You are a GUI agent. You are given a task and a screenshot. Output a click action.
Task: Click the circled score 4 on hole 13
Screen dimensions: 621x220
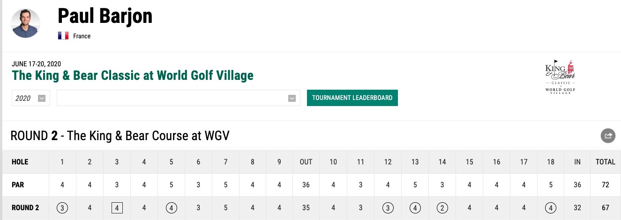point(415,208)
